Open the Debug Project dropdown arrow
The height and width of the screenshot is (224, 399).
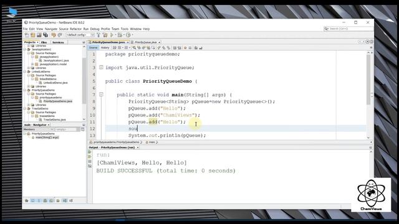124,35
